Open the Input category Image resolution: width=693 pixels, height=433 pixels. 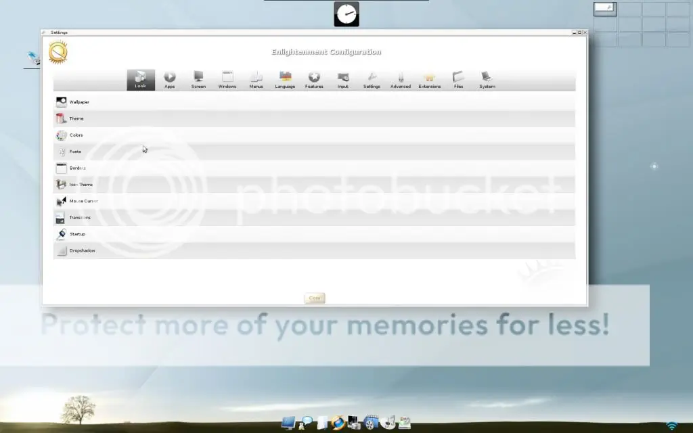tap(343, 80)
